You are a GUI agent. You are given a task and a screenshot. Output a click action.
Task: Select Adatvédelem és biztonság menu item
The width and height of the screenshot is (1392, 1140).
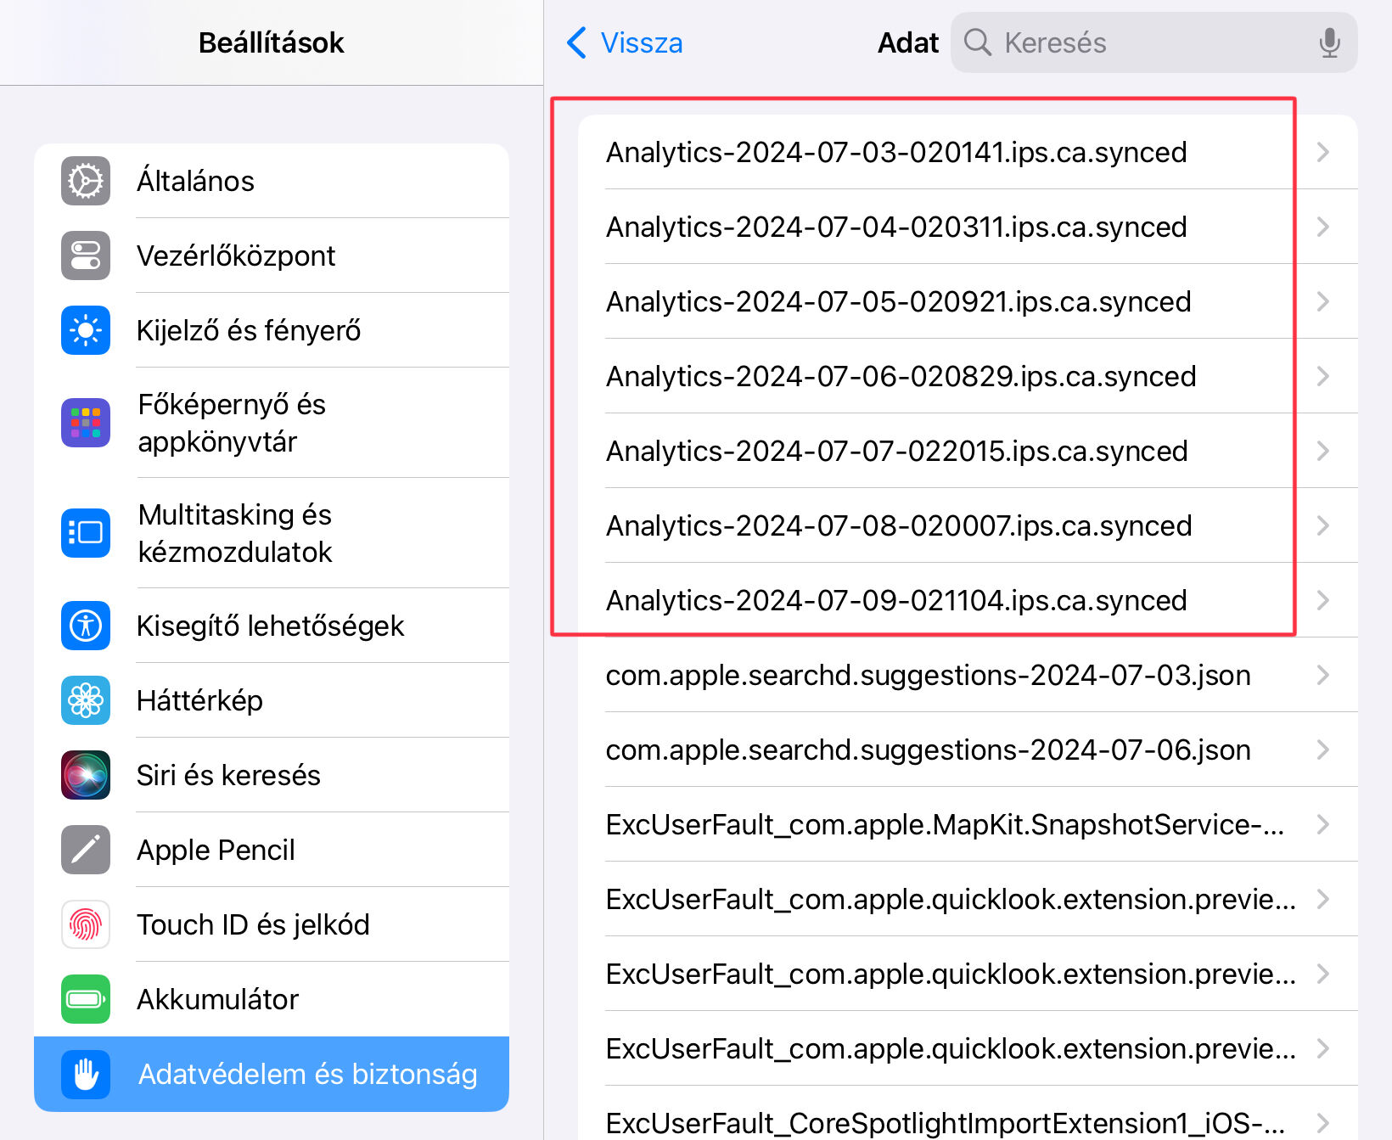click(x=272, y=1074)
